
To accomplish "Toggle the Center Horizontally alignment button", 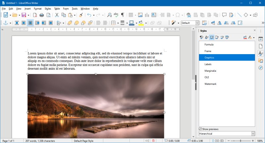I will coord(30,23).
